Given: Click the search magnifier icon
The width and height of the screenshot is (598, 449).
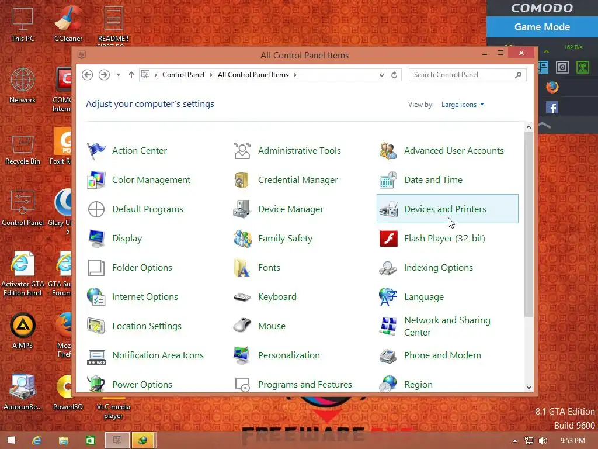Looking at the screenshot, I should [519, 75].
